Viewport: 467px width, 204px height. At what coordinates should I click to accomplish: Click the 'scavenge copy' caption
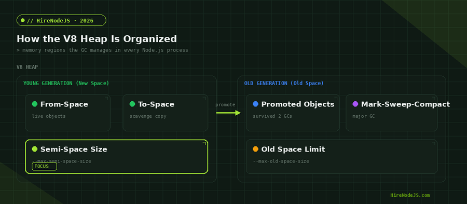tap(148, 116)
